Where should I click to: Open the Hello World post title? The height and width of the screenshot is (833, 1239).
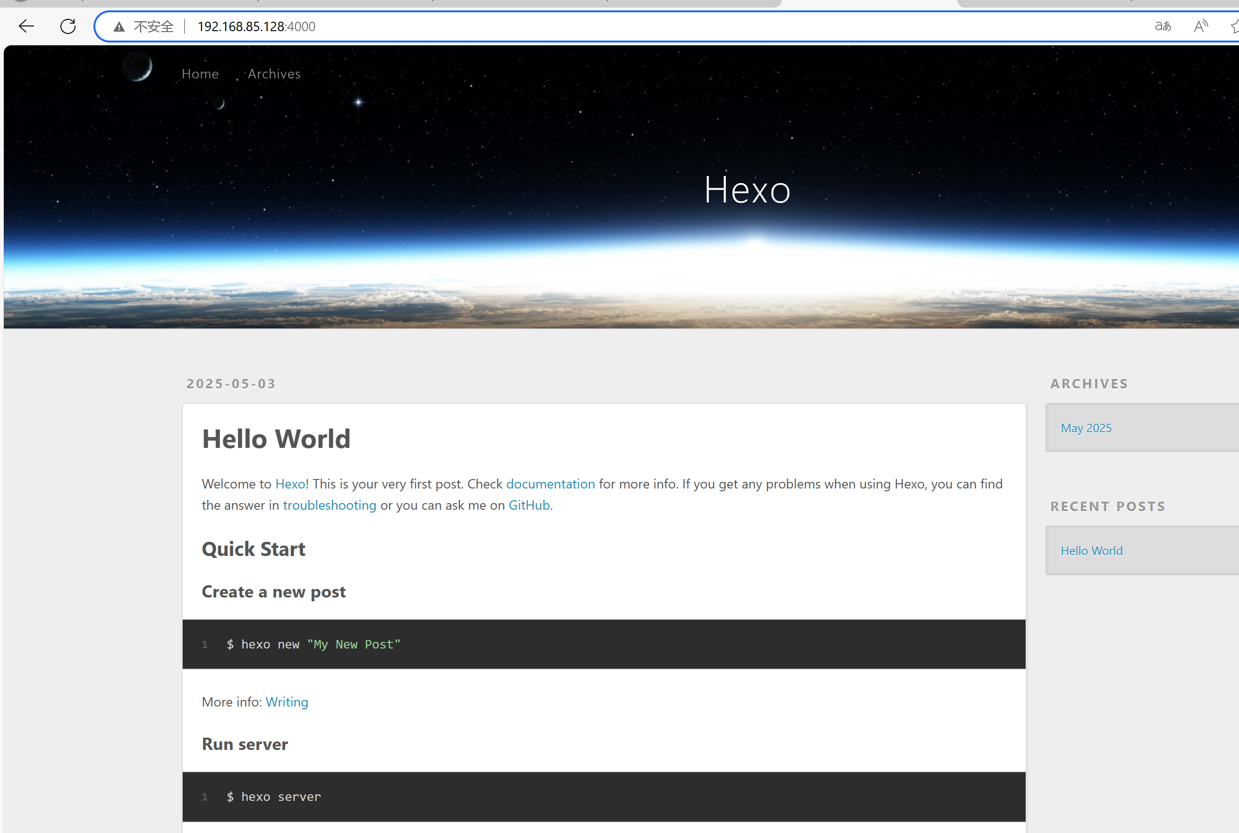[x=276, y=439]
